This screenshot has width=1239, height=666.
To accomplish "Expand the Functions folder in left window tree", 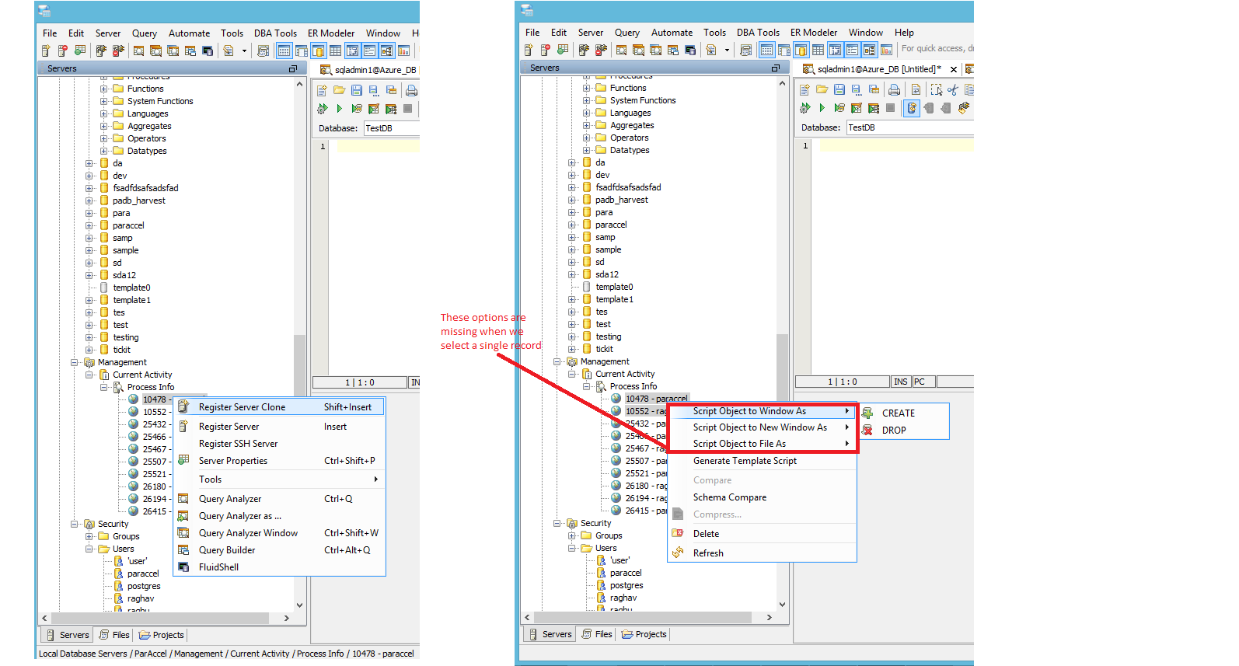I will [x=103, y=89].
